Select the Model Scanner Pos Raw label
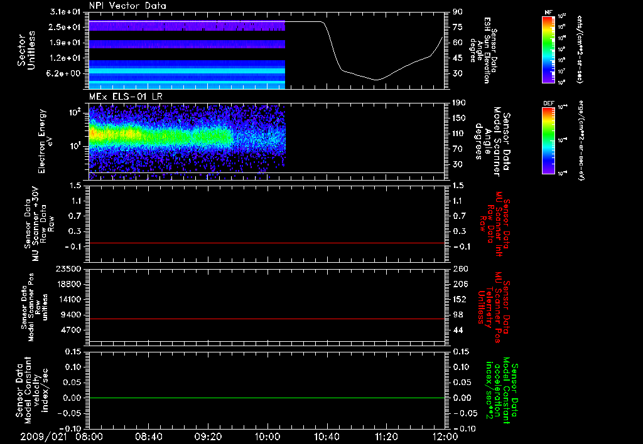643x444 pixels. [x=34, y=307]
